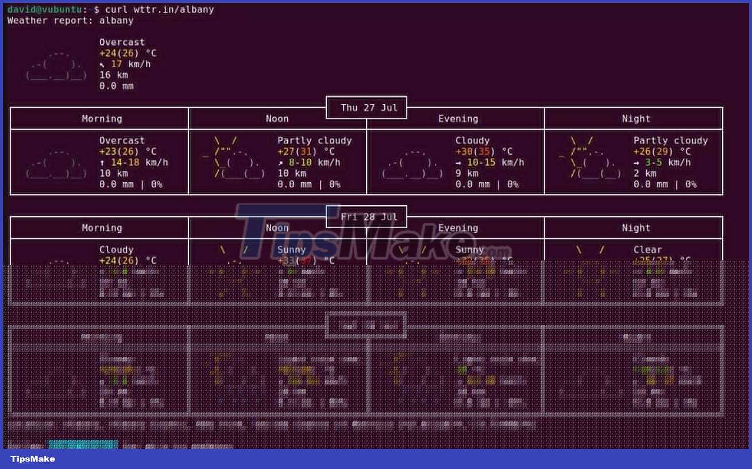Click the 'Noon' column header

pyautogui.click(x=277, y=118)
